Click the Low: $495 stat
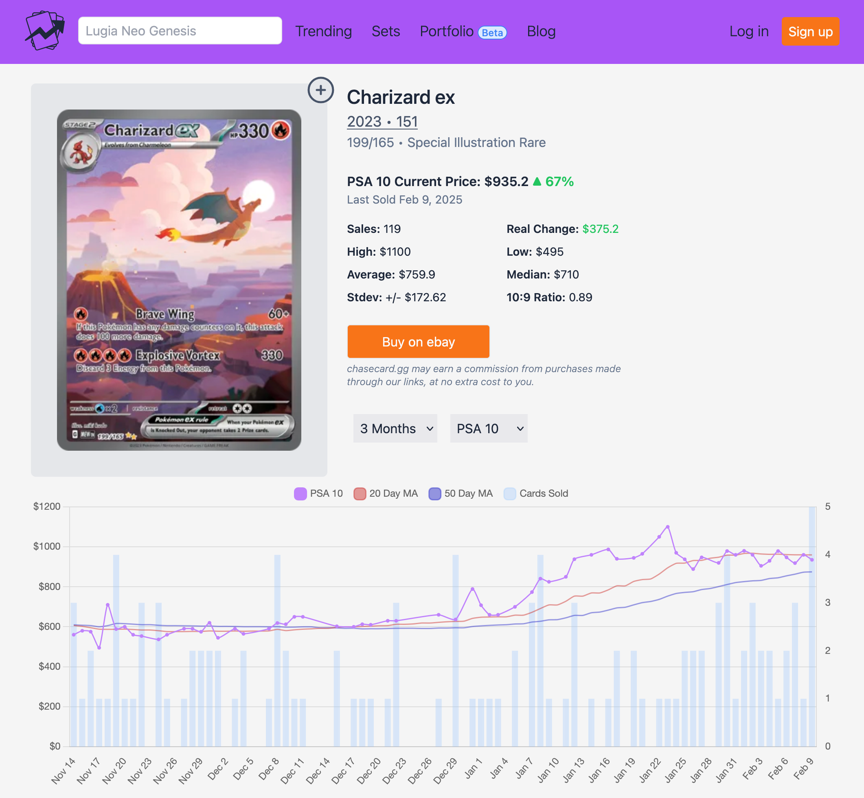This screenshot has height=798, width=864. coord(535,252)
